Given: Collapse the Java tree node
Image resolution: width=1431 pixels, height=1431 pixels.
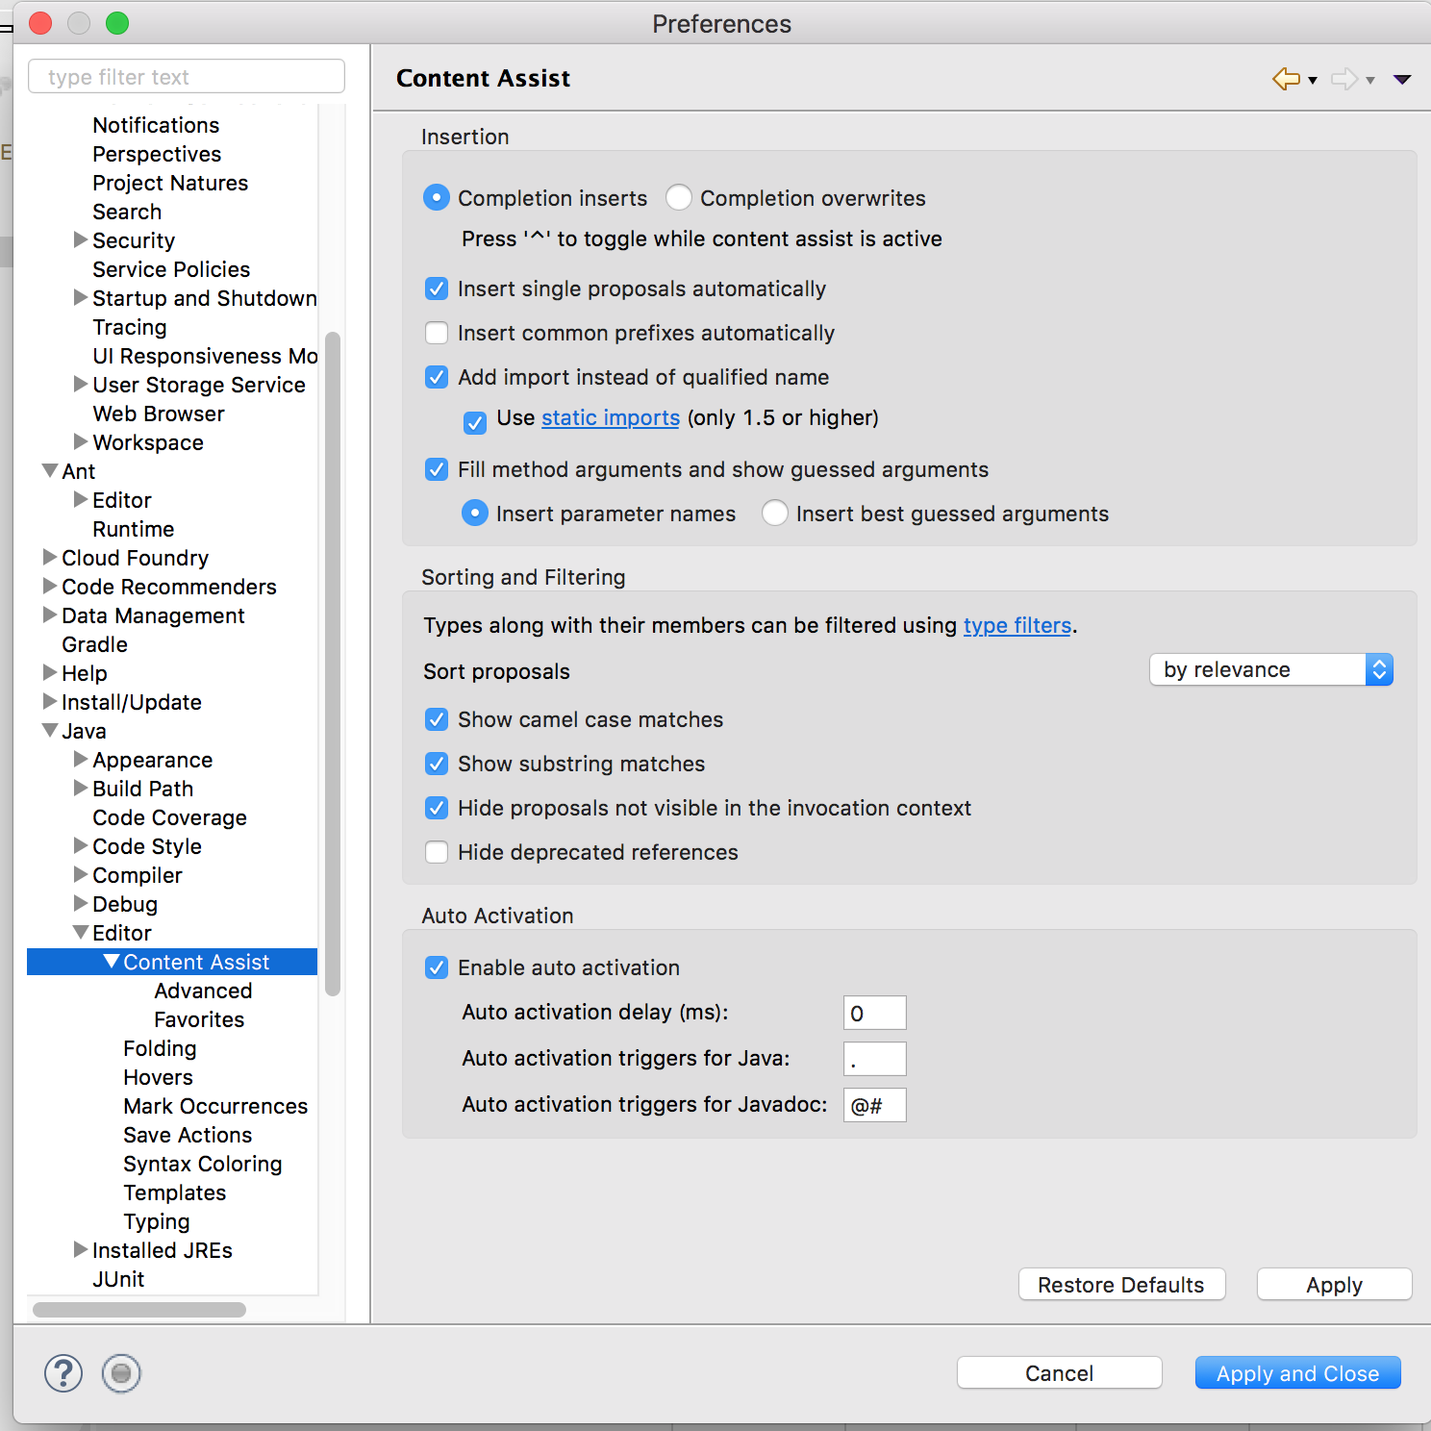Looking at the screenshot, I should coord(50,730).
